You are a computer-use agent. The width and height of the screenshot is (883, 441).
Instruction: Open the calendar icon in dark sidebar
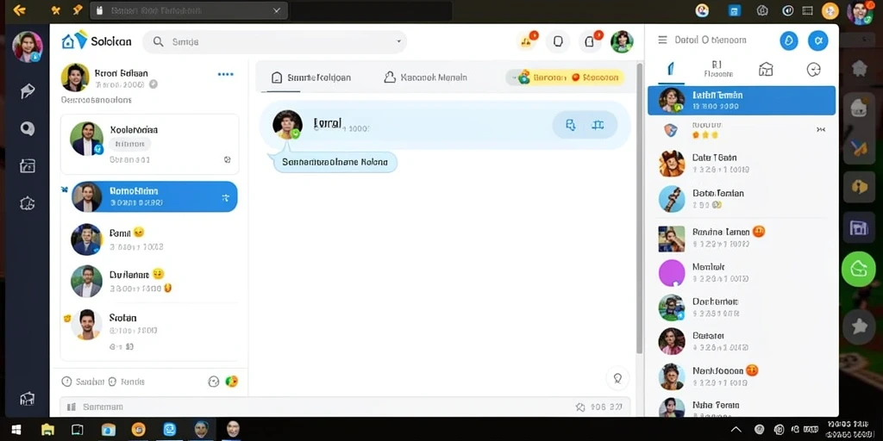click(x=27, y=165)
